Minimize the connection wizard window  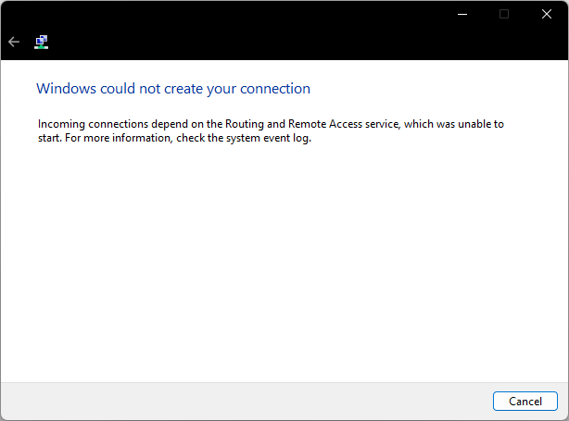pyautogui.click(x=462, y=14)
